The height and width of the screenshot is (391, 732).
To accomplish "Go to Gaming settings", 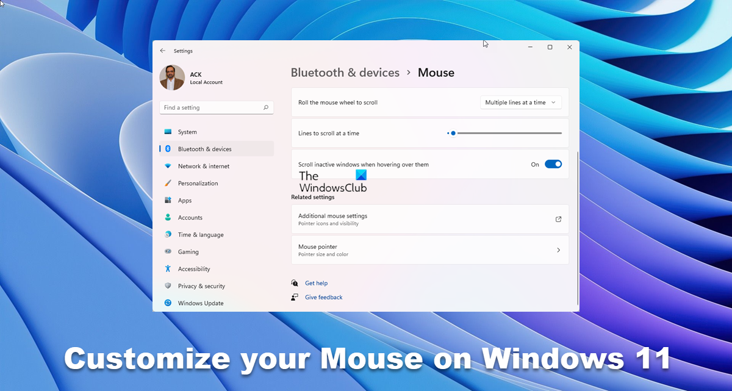I will pyautogui.click(x=217, y=251).
